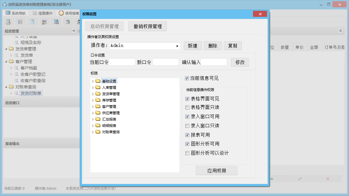Focus the 当前口令 input field
The image size is (349, 196).
pyautogui.click(x=122, y=62)
